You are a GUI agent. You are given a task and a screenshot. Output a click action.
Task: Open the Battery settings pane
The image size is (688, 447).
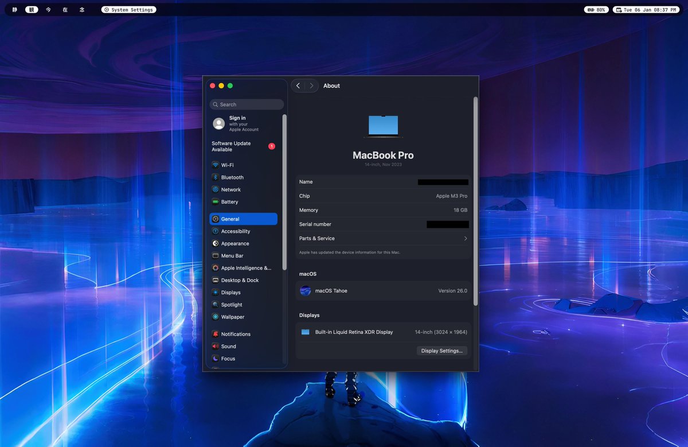tap(243, 202)
